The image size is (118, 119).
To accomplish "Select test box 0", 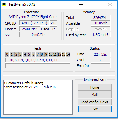I will click(7, 54).
